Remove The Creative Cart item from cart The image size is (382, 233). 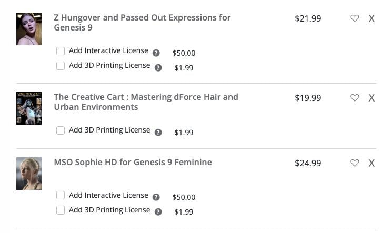pyautogui.click(x=371, y=98)
